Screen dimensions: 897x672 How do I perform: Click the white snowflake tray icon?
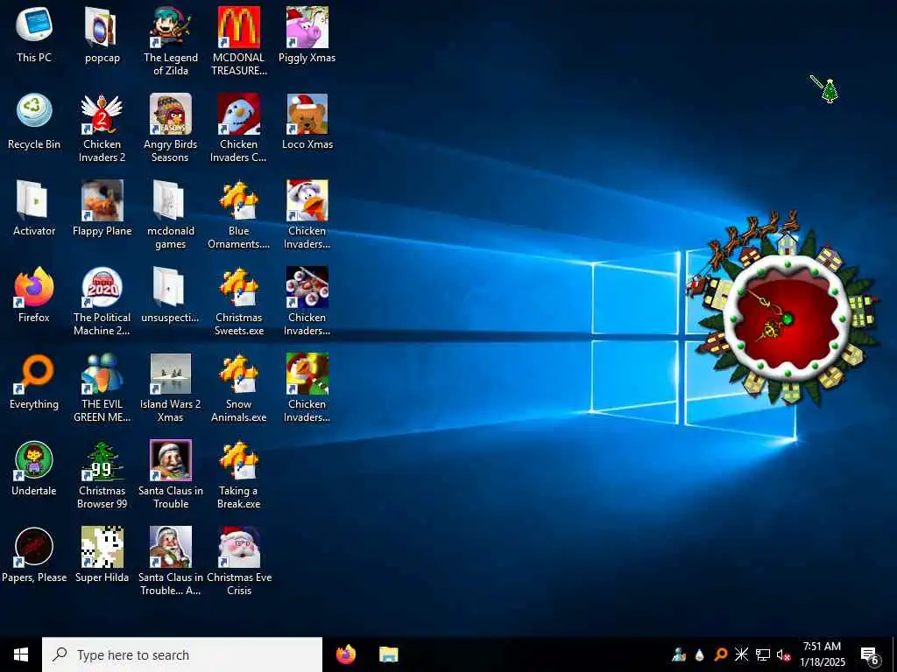(x=741, y=654)
